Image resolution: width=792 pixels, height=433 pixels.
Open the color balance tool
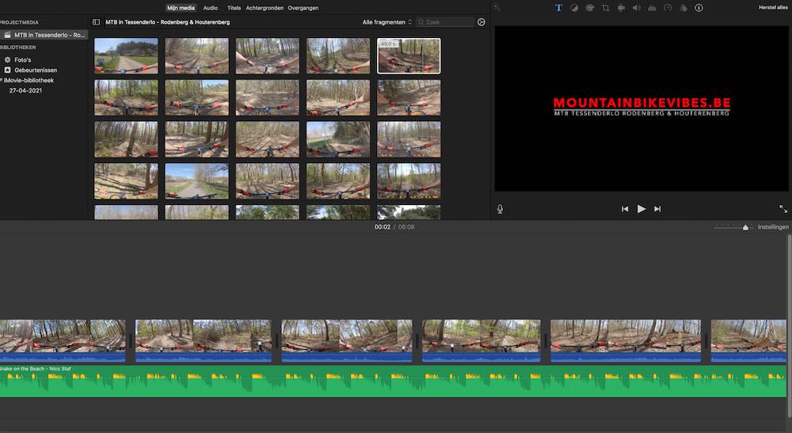click(x=574, y=8)
